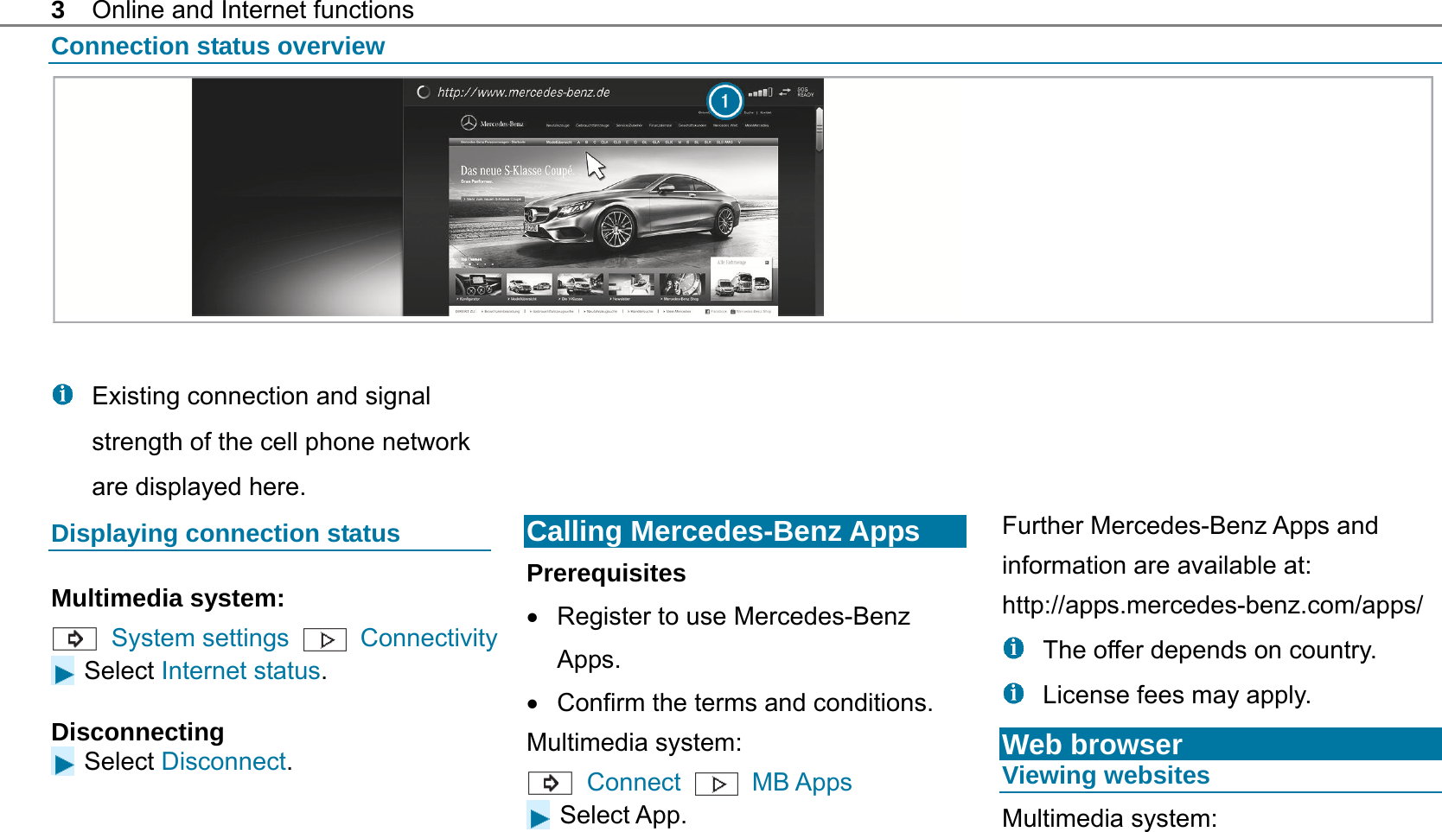Screen dimensions: 1442x832
Task: Click the System settings key icon in the instructions
Action: pos(73,638)
